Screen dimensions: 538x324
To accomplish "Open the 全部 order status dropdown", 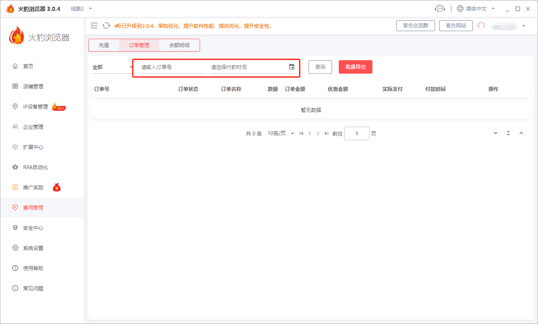I will 112,67.
